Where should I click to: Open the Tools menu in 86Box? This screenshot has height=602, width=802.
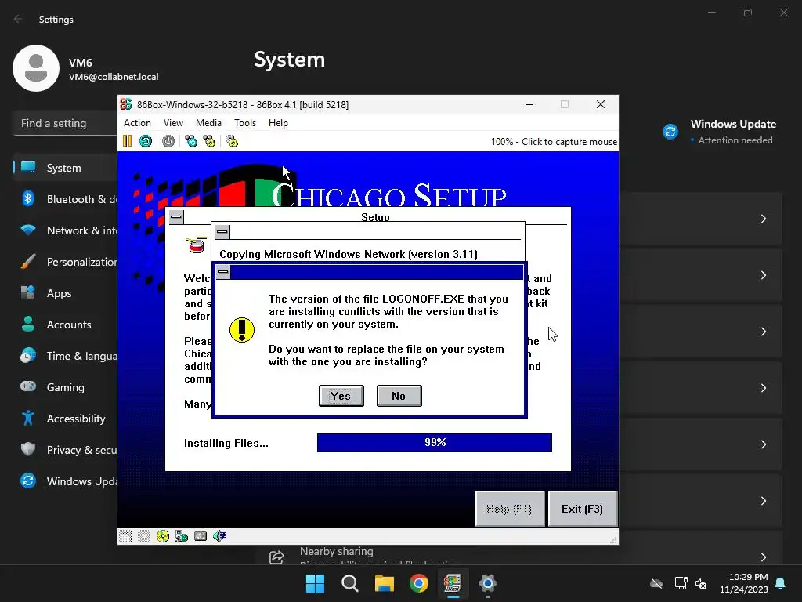[x=245, y=123]
